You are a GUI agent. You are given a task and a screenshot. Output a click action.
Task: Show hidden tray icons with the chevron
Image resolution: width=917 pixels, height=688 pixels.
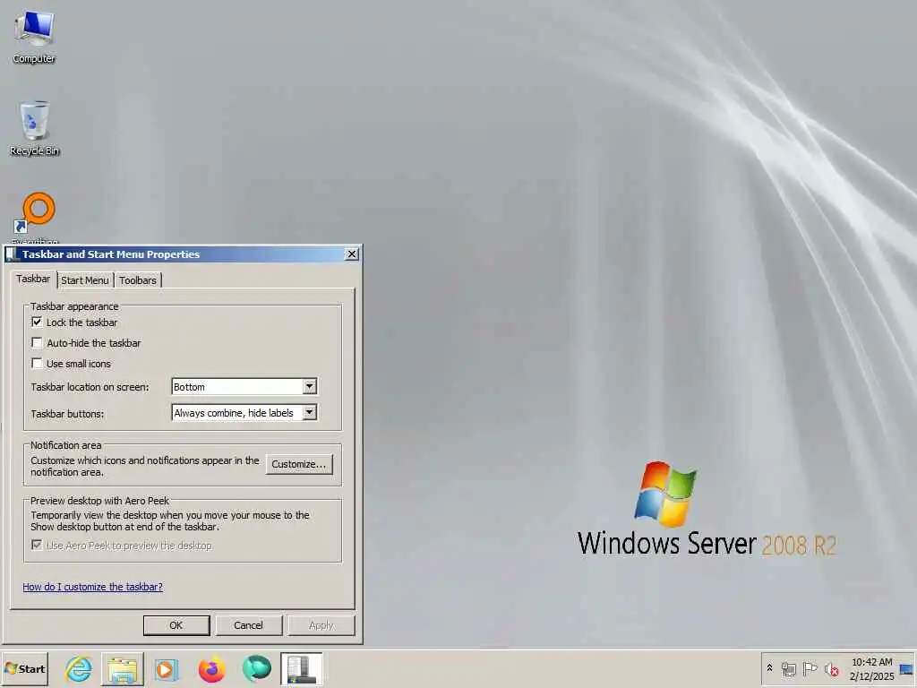pos(769,668)
